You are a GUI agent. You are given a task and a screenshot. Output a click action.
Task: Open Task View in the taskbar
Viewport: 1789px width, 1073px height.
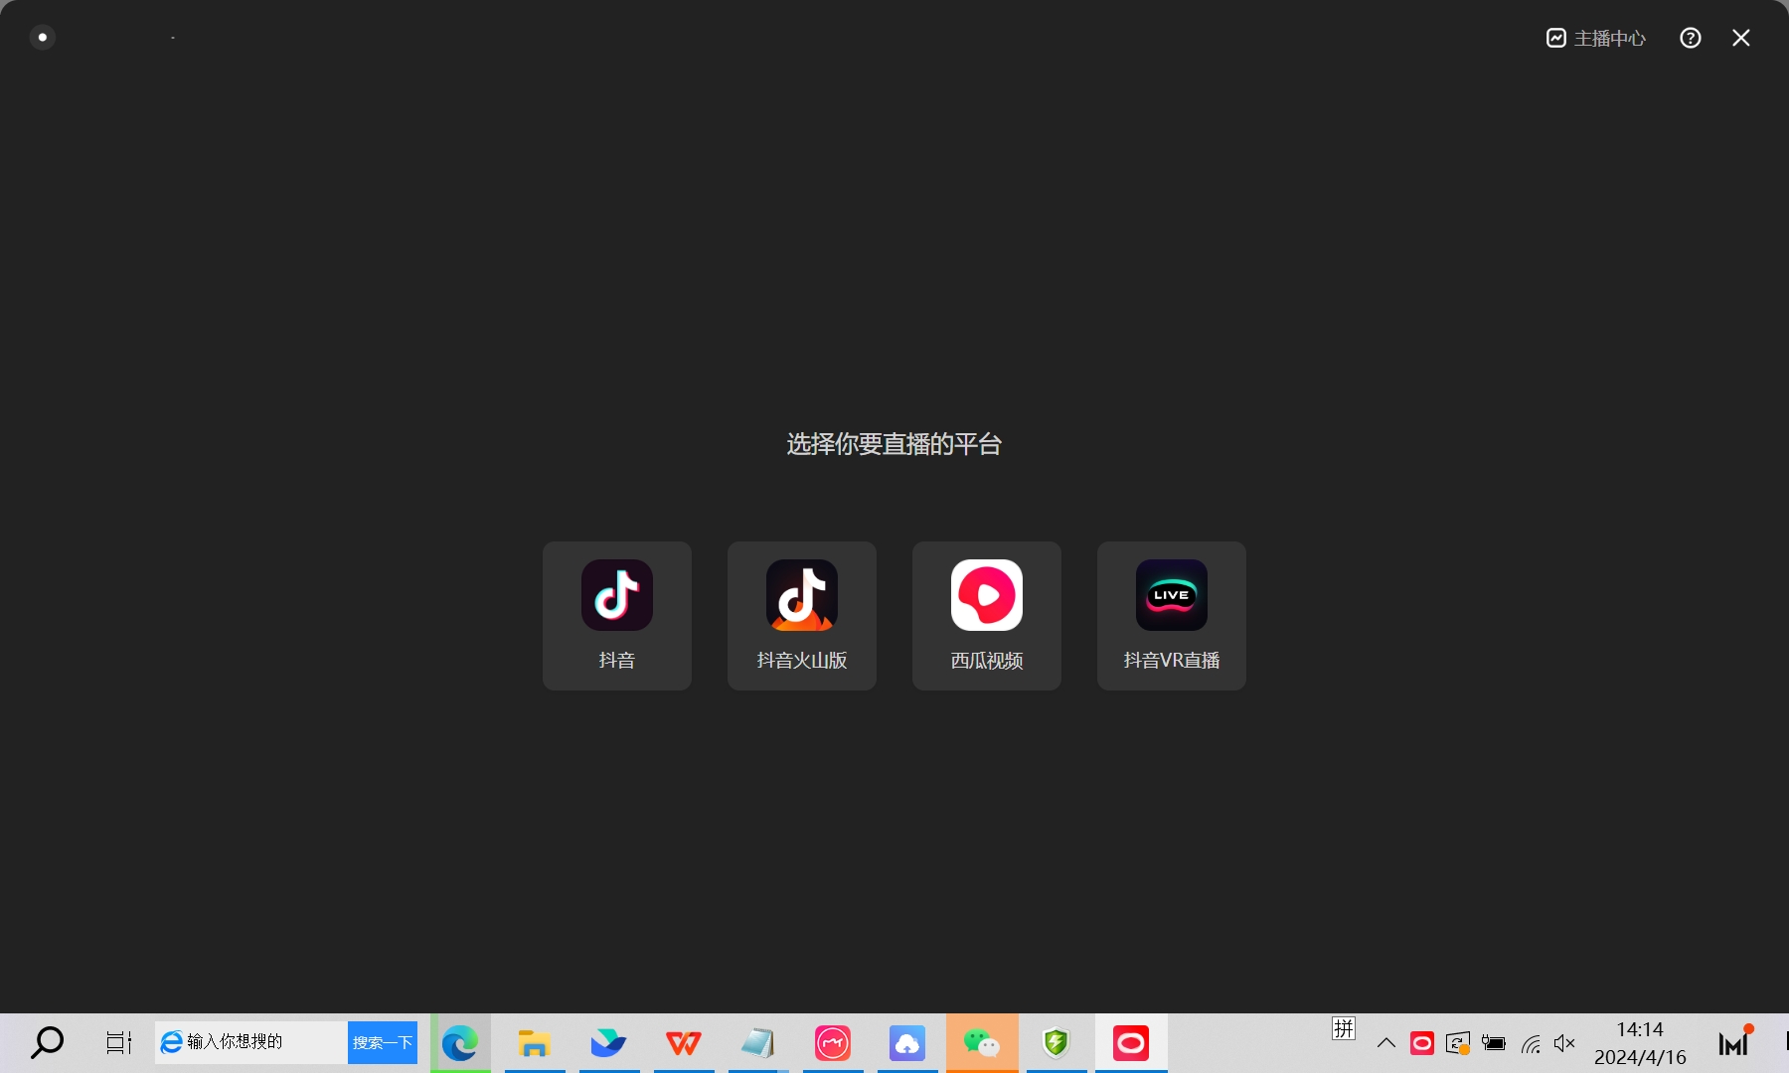point(119,1043)
